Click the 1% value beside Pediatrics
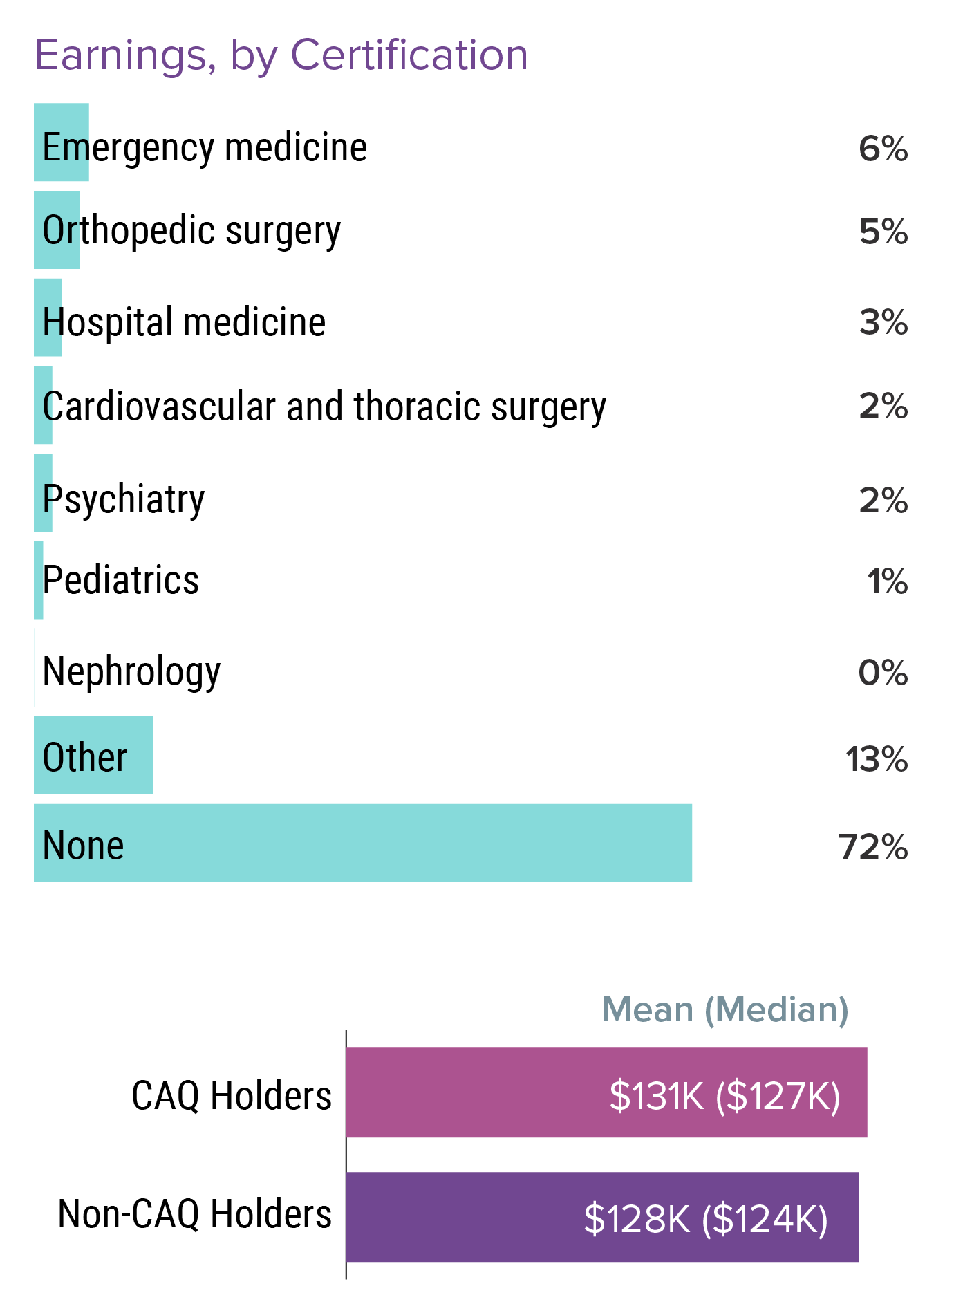 887,581
